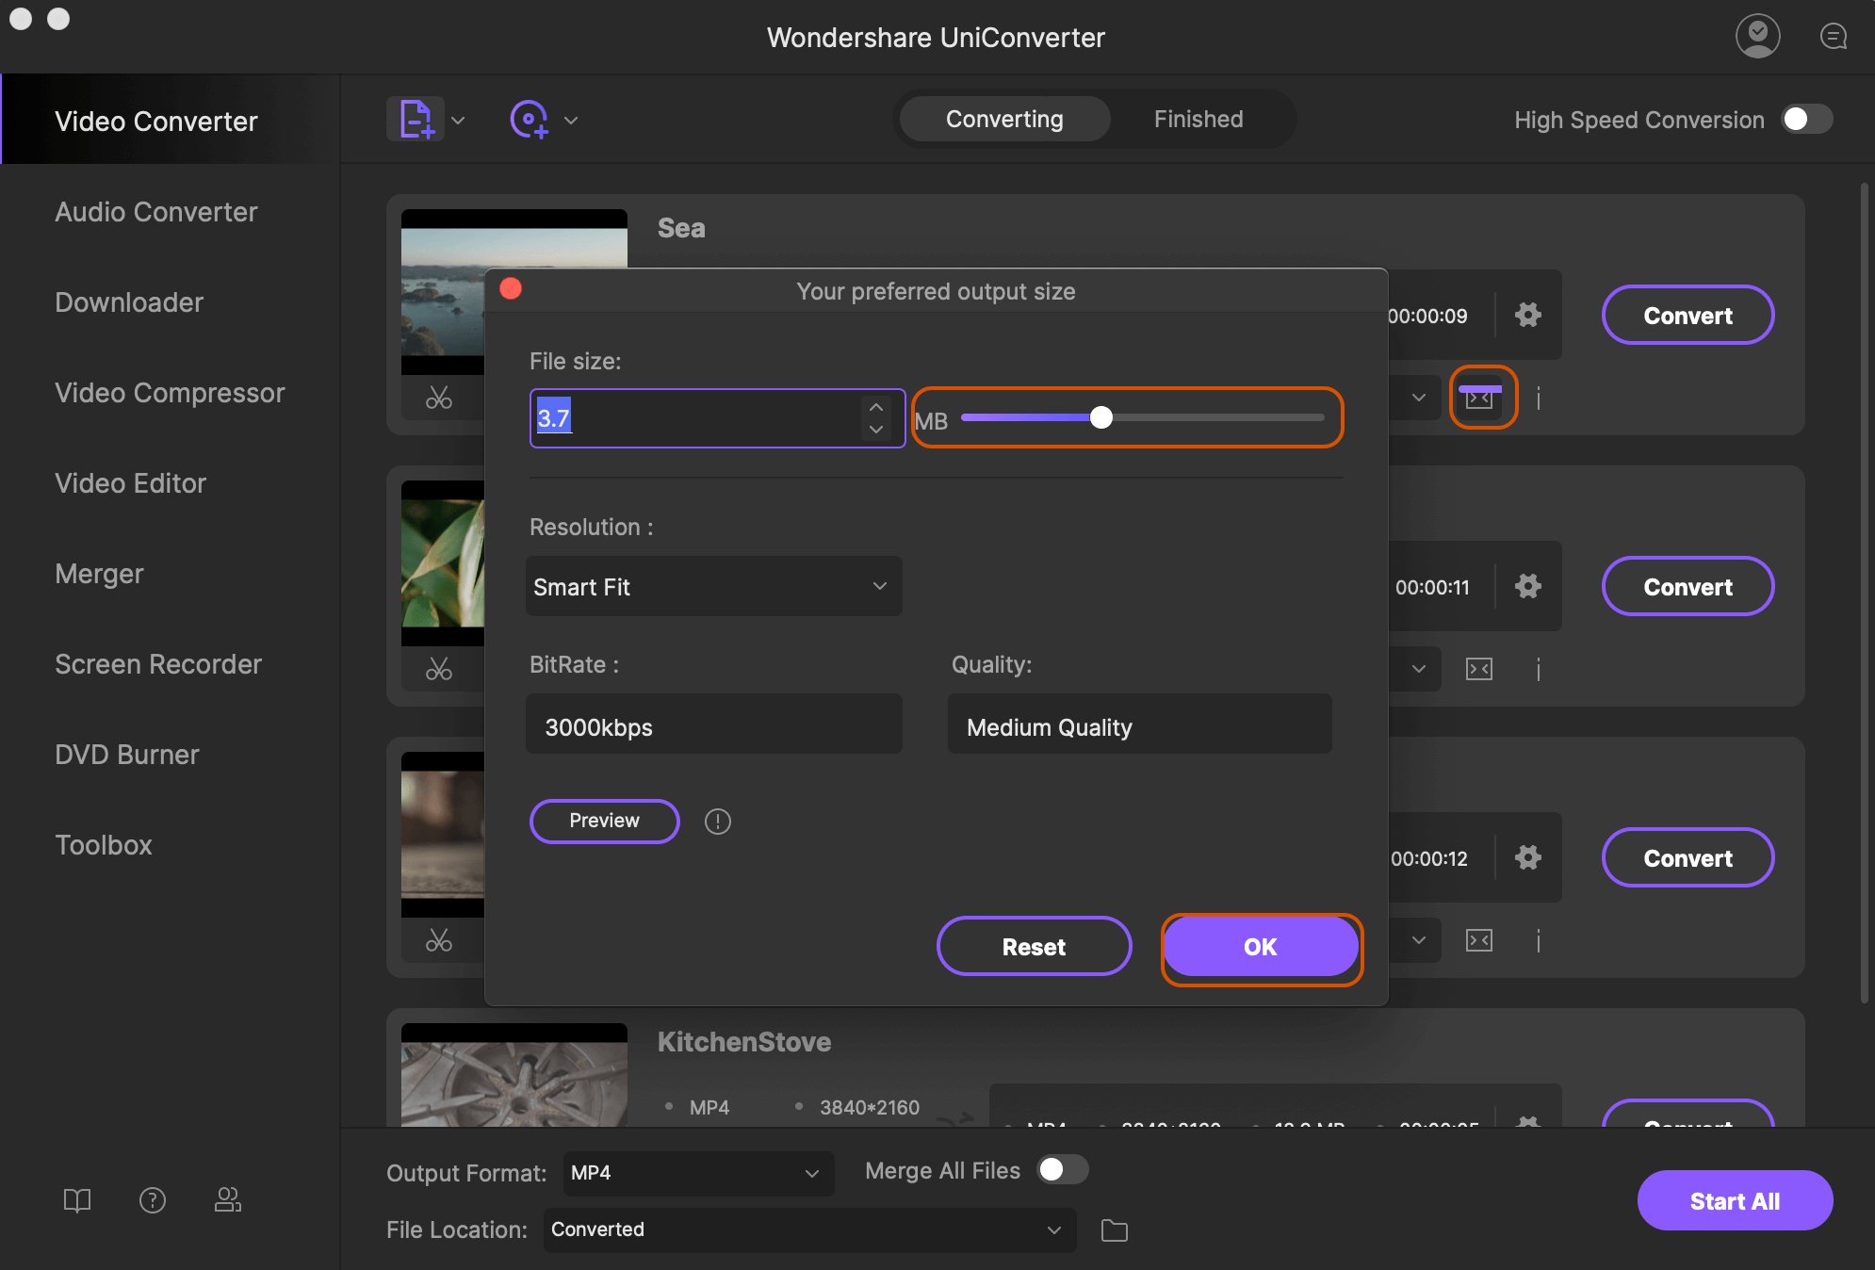
Task: Click the Preview button for output
Action: coord(604,820)
